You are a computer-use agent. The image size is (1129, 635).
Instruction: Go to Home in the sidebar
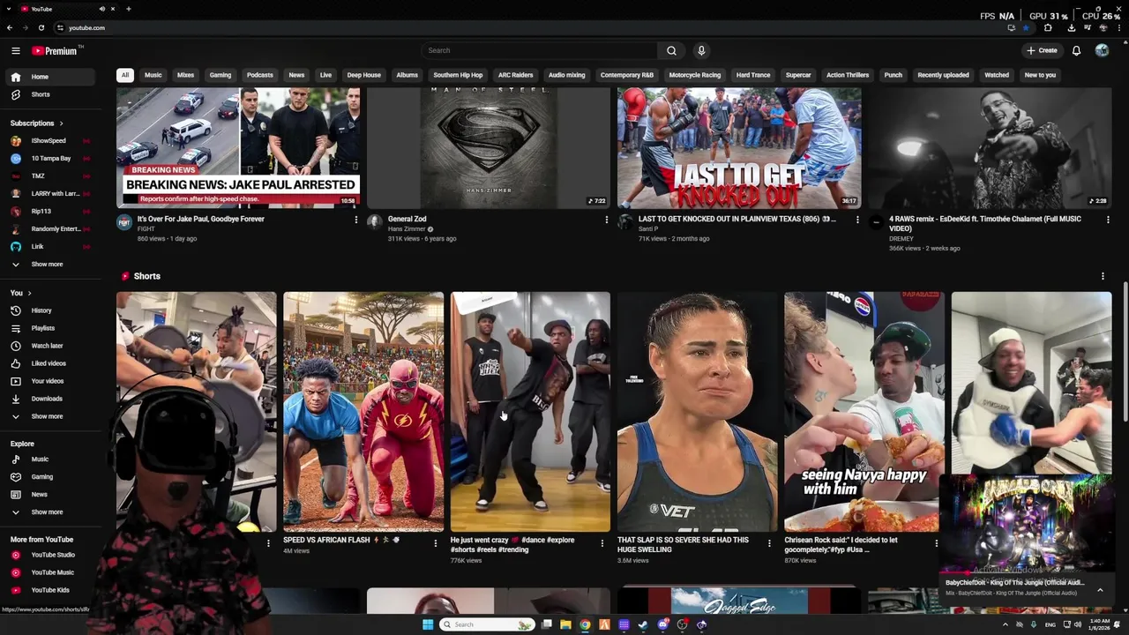point(49,77)
